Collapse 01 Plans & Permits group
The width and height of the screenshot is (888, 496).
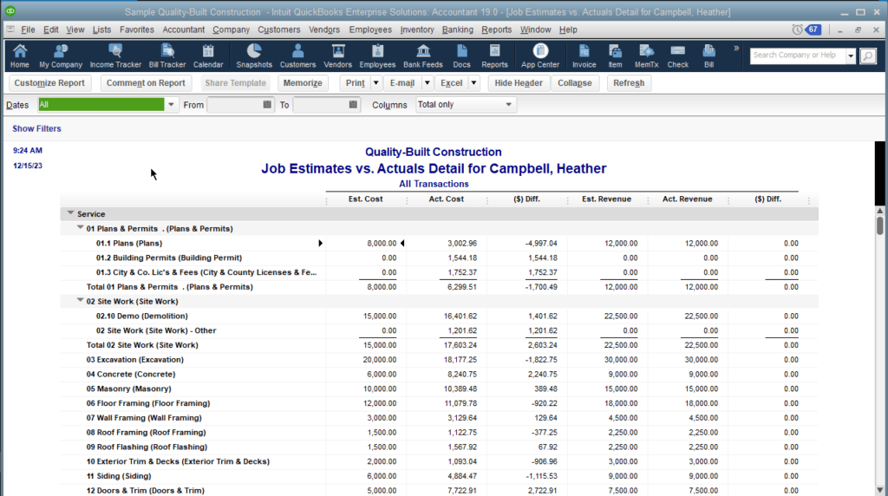pos(81,227)
